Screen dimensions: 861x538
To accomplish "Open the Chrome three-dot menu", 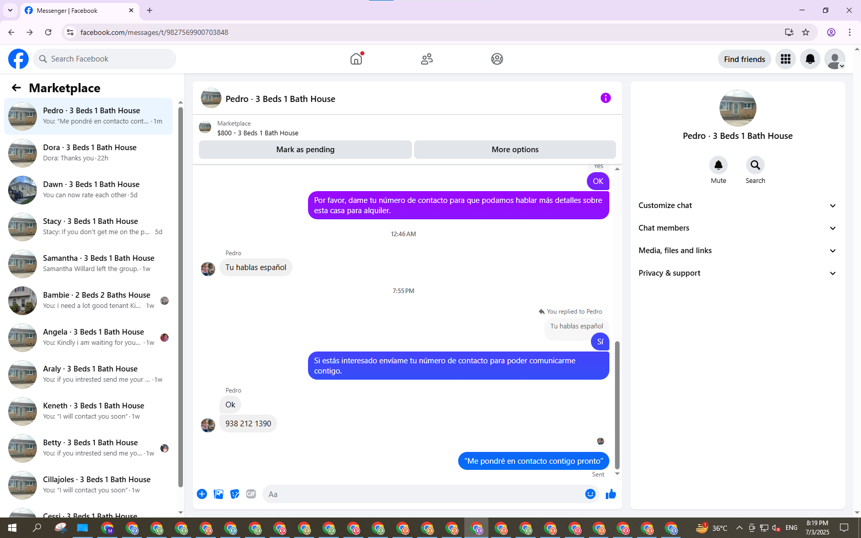I will pos(850,32).
